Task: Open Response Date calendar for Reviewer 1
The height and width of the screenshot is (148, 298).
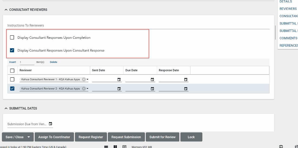Action: [186, 79]
